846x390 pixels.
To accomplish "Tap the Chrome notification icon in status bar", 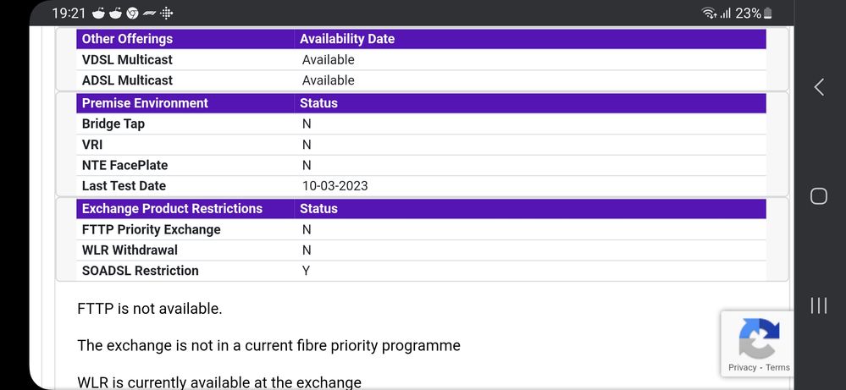I will pyautogui.click(x=132, y=13).
